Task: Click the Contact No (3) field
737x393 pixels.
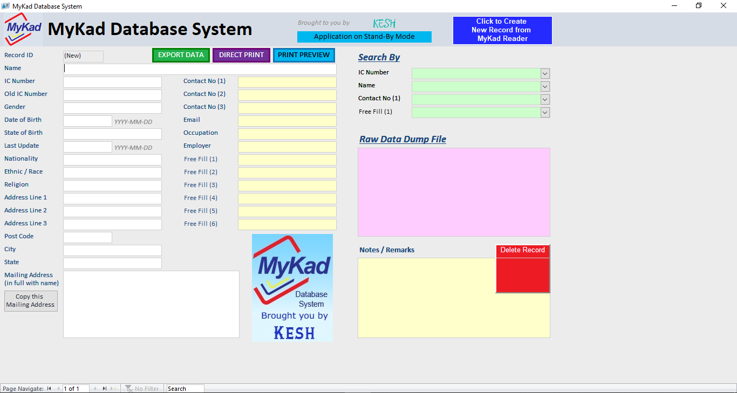Action: click(287, 108)
